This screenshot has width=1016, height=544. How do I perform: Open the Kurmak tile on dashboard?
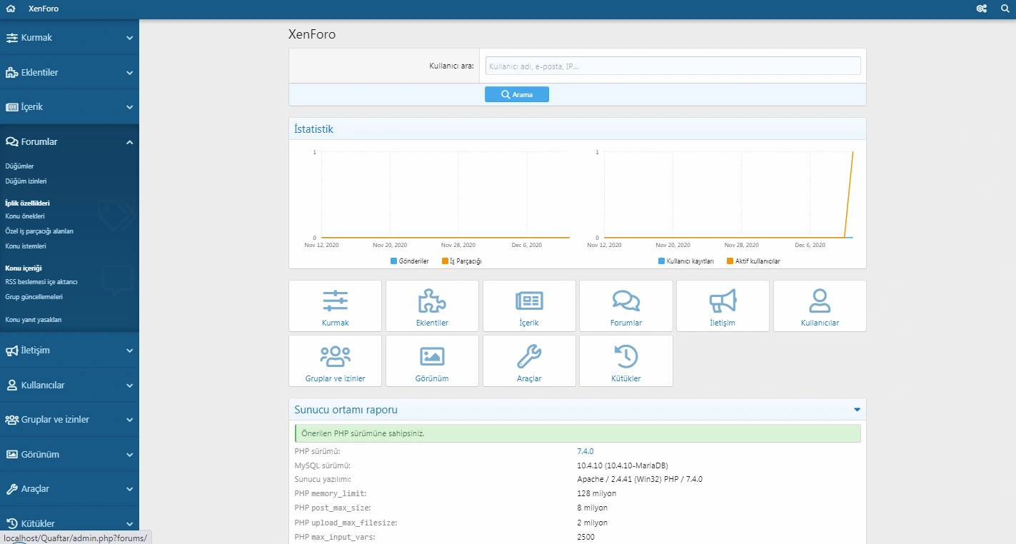(336, 306)
